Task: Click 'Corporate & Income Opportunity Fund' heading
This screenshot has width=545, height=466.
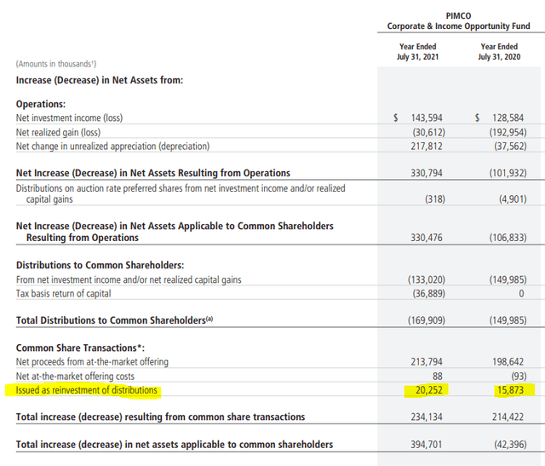Action: [x=458, y=26]
